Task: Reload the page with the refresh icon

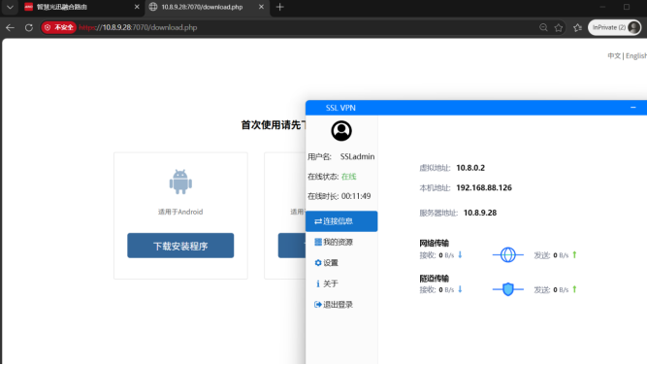Action: pyautogui.click(x=28, y=27)
